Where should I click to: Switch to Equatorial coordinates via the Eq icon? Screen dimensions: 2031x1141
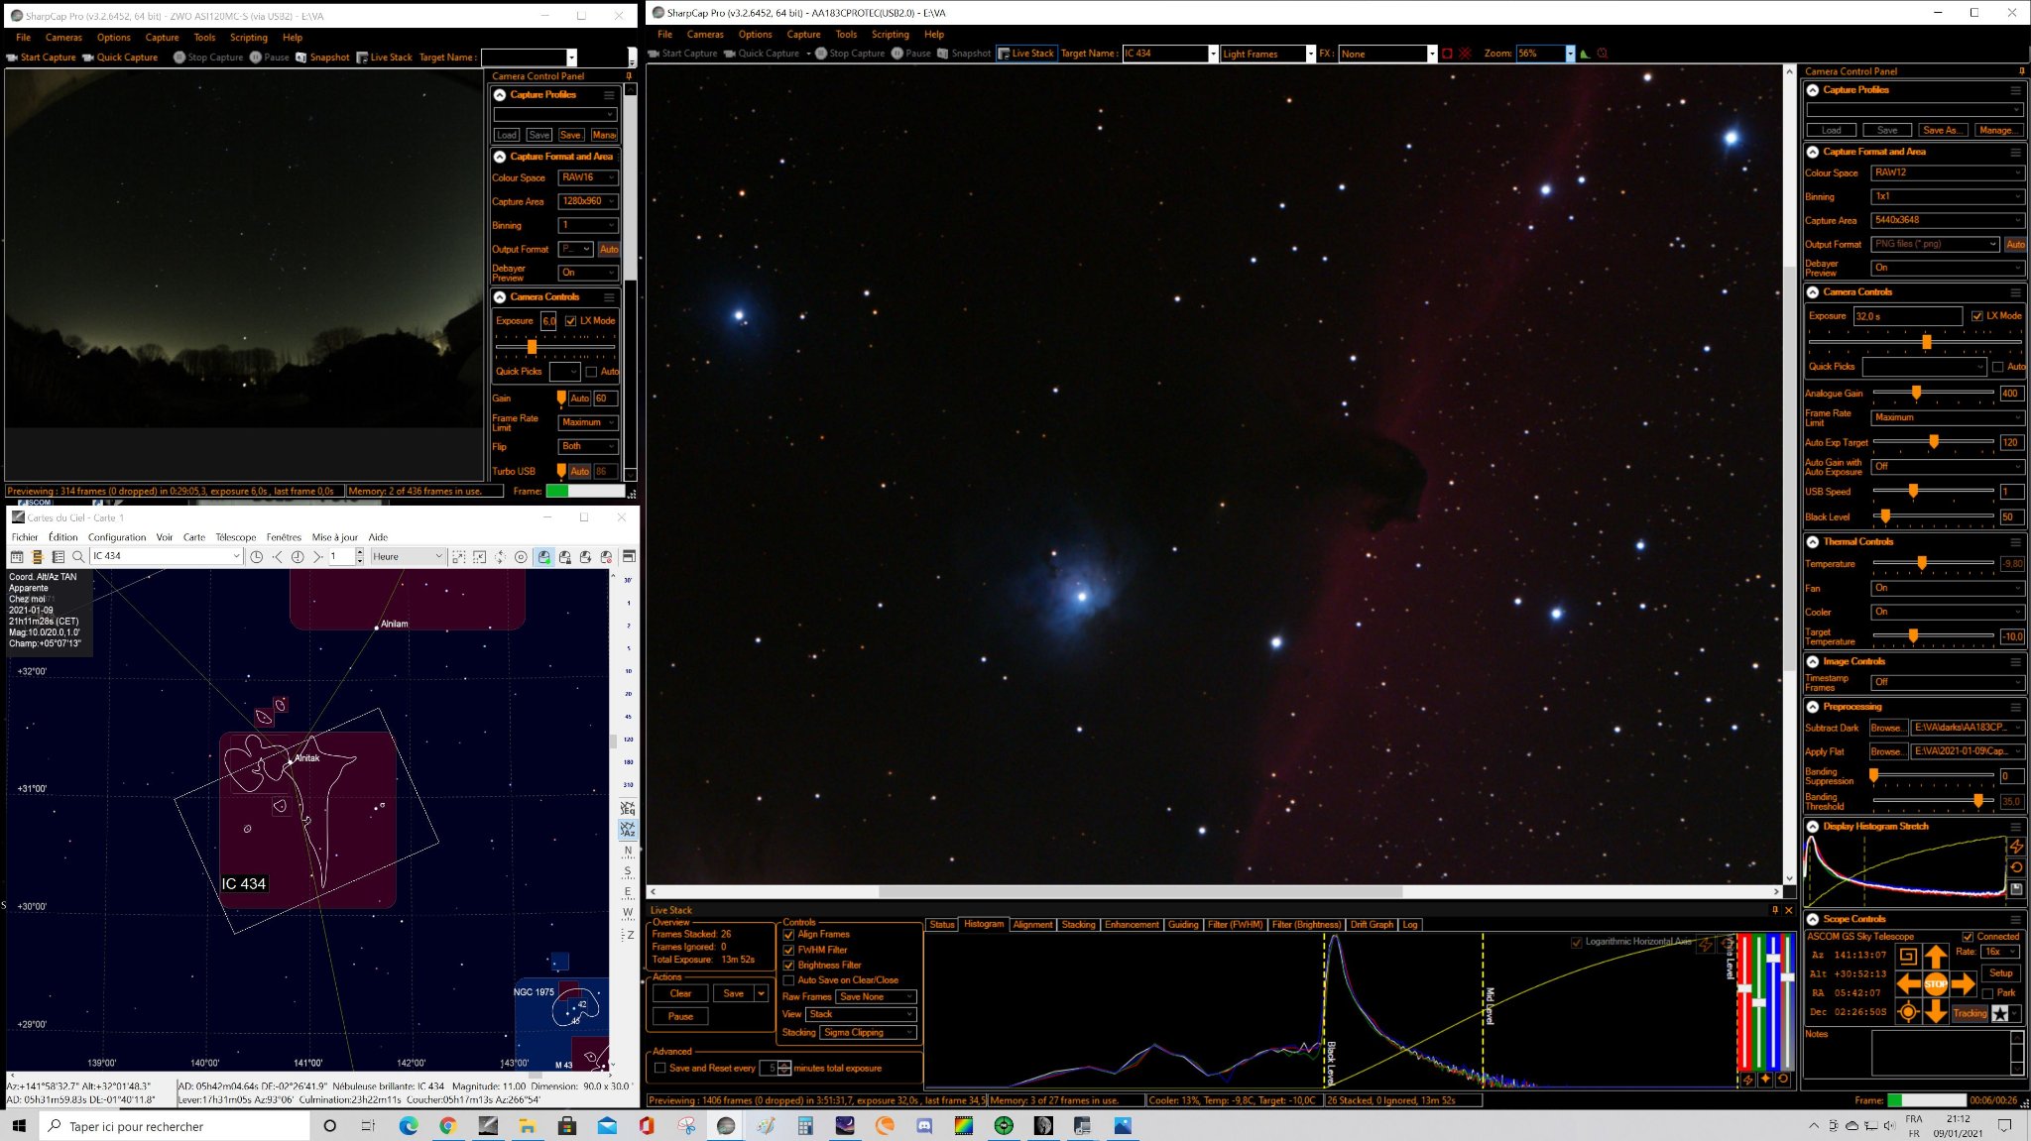coord(628,808)
